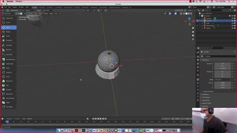237x133 pixels.
Task: Select the Bevel tool
Action: click(x=9, y=68)
